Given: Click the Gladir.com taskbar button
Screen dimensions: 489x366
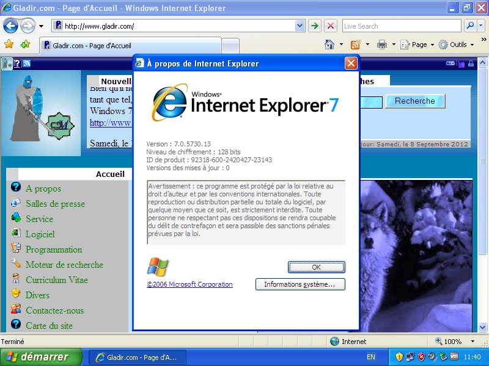Looking at the screenshot, I should pyautogui.click(x=137, y=357).
